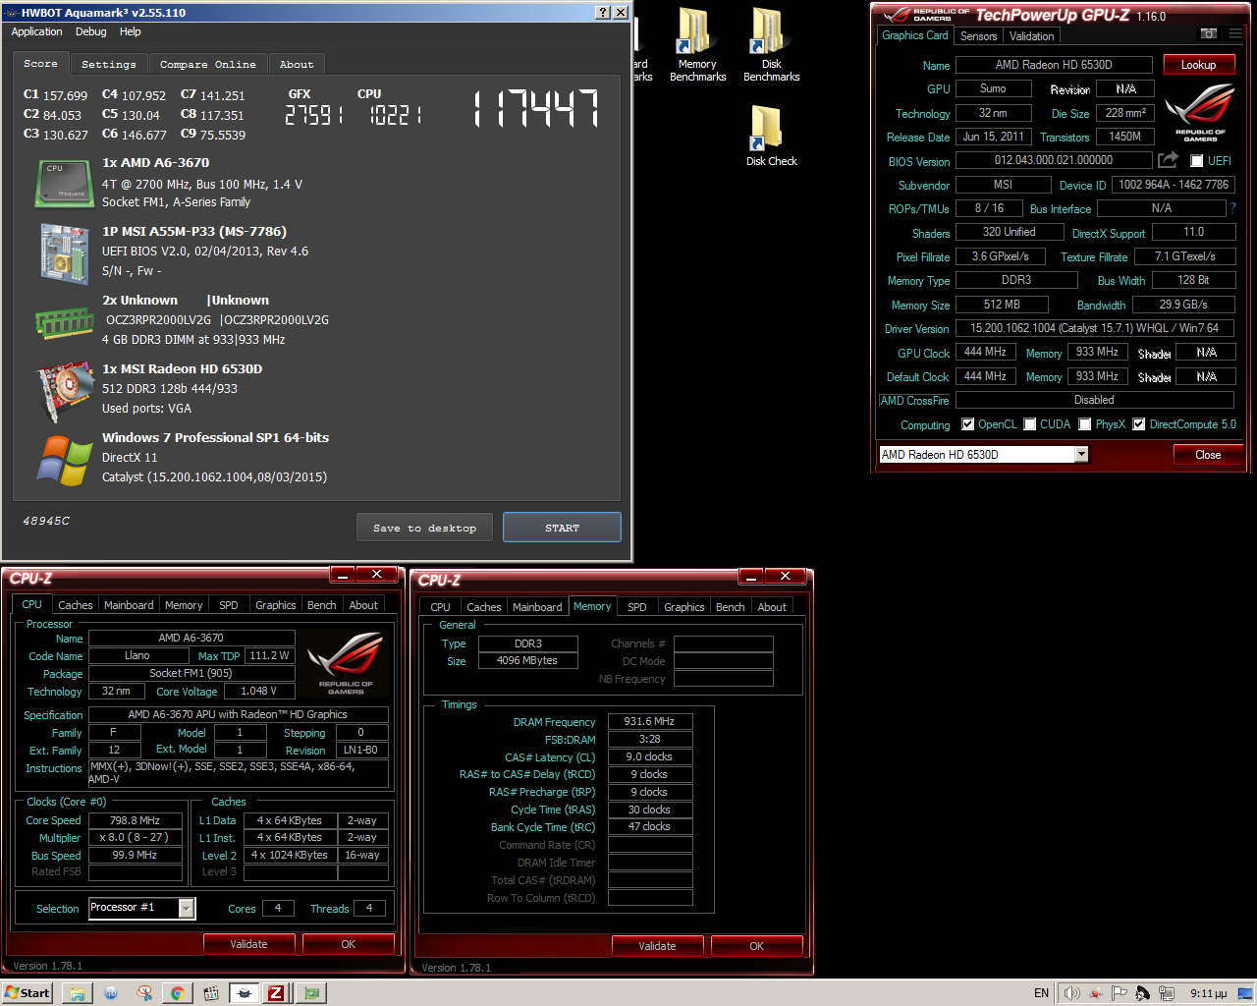Open the GPU-Z hamburger menu icon

(x=1235, y=34)
